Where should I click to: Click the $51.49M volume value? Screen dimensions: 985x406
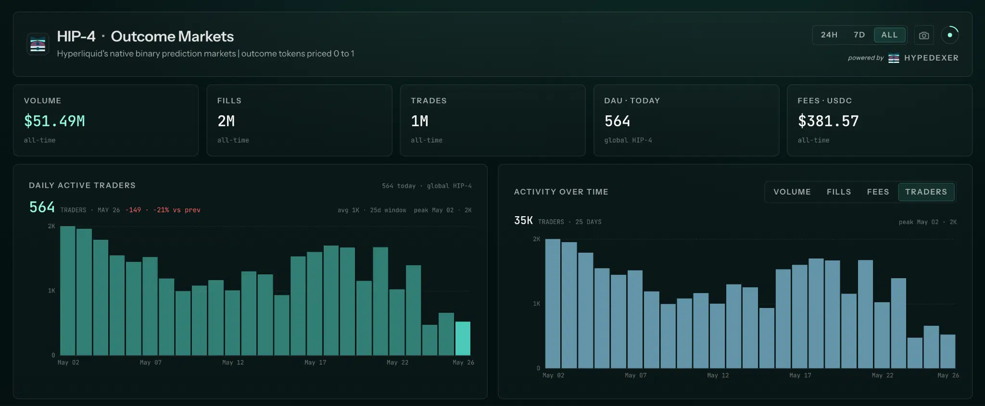pos(54,121)
